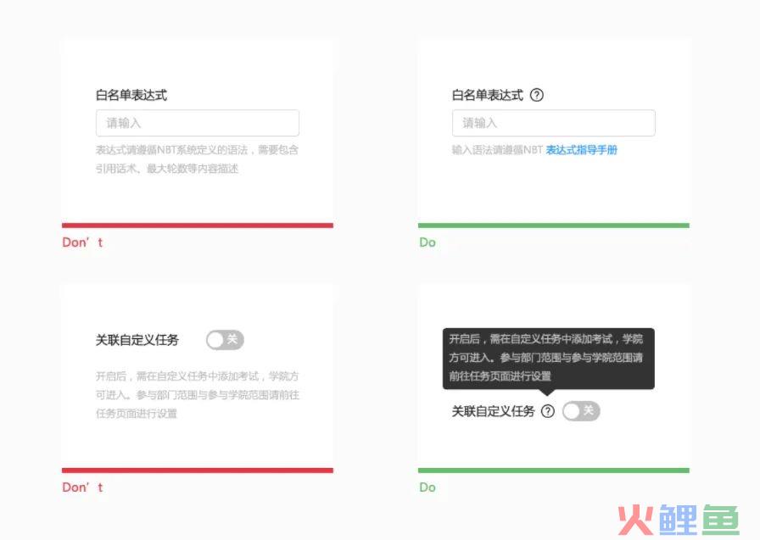The width and height of the screenshot is (760, 540).
Task: Click the 白名单表达式 label in Do card
Action: 488,95
